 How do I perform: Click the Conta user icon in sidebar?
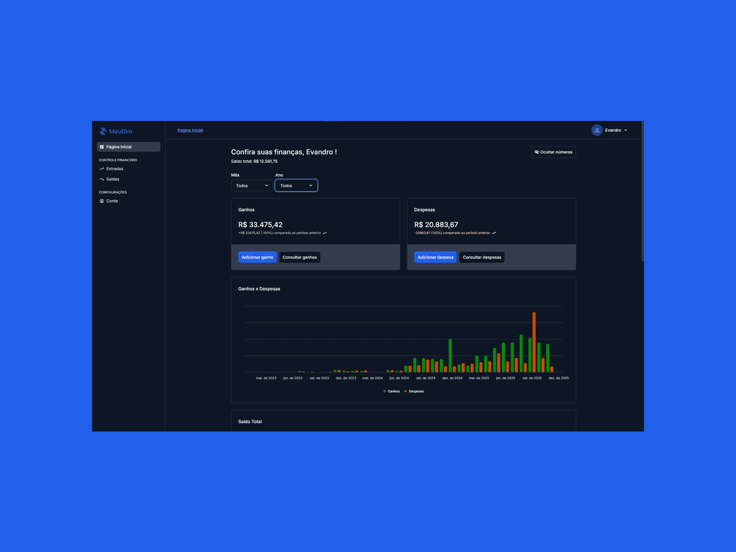102,201
